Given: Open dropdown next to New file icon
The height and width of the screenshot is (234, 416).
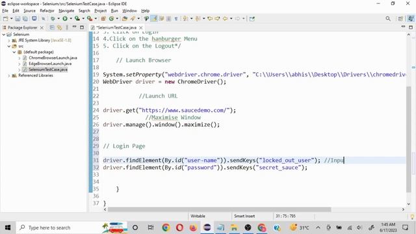Looking at the screenshot, I should [x=12, y=19].
